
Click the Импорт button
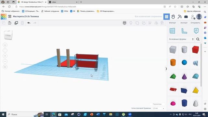pos(173,23)
